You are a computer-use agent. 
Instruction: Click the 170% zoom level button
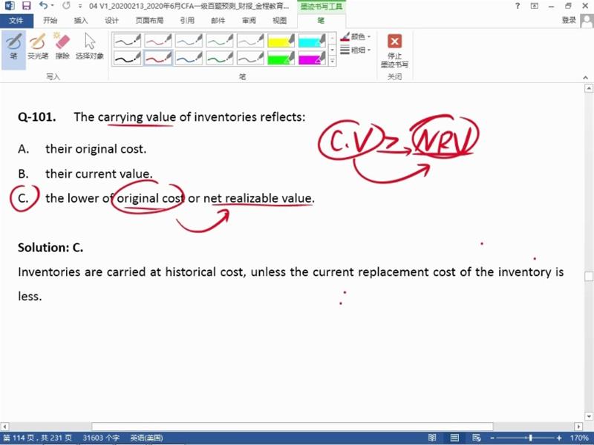point(579,438)
